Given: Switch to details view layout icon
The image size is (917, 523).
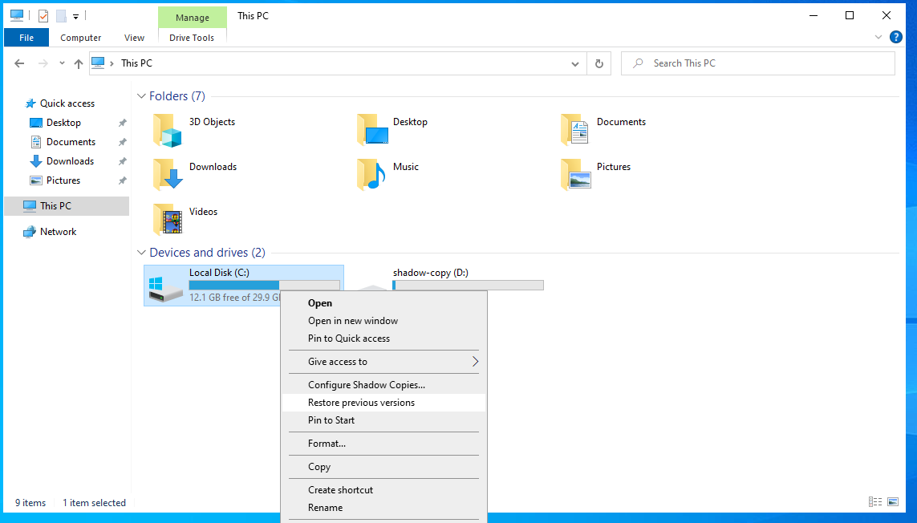Looking at the screenshot, I should pyautogui.click(x=875, y=502).
